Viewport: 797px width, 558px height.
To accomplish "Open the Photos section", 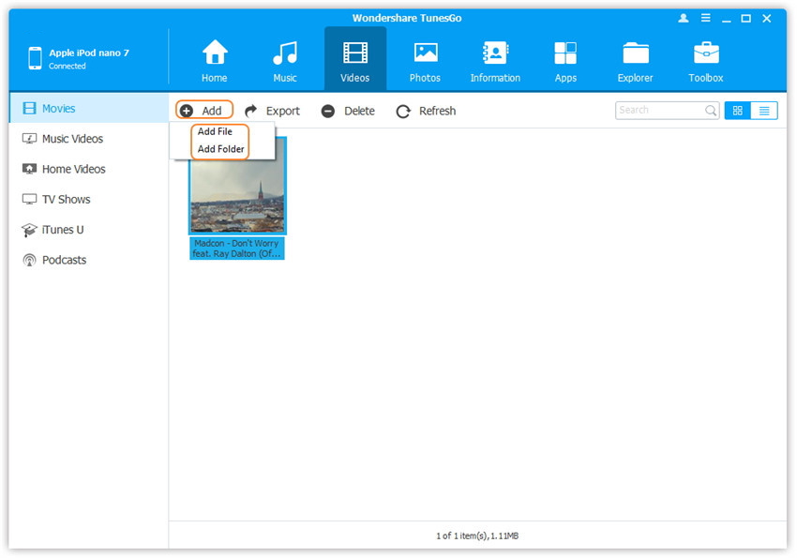I will point(425,60).
